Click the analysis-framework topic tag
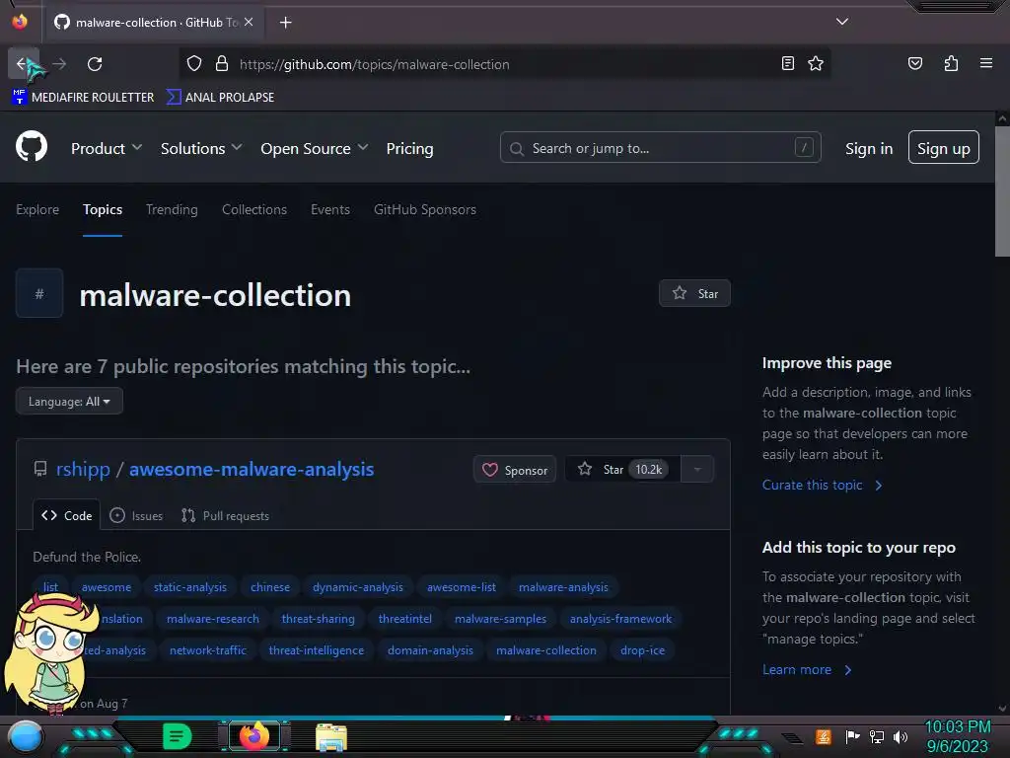 pyautogui.click(x=620, y=619)
